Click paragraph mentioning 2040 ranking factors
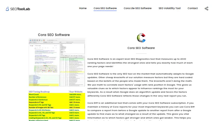This screenshot has height=121, width=221. pos(140,63)
